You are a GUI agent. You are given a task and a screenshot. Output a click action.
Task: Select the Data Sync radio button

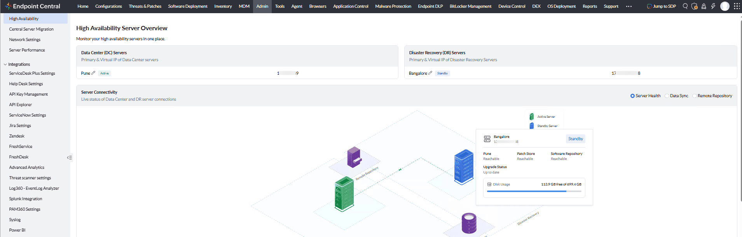pyautogui.click(x=667, y=96)
